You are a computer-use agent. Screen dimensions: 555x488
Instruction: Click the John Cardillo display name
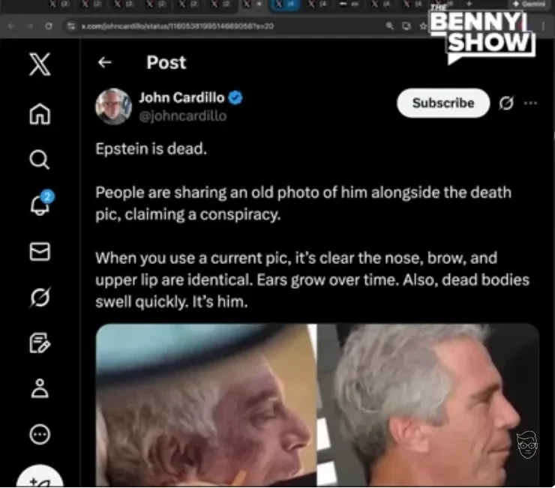[181, 97]
